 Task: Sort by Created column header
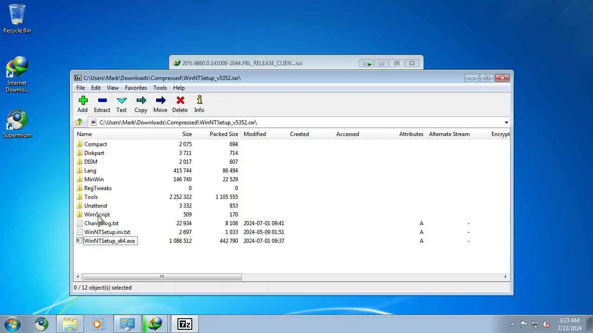pyautogui.click(x=310, y=134)
